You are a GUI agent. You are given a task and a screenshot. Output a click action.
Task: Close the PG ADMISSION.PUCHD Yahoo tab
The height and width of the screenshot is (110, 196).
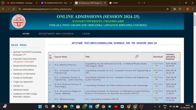71,3
